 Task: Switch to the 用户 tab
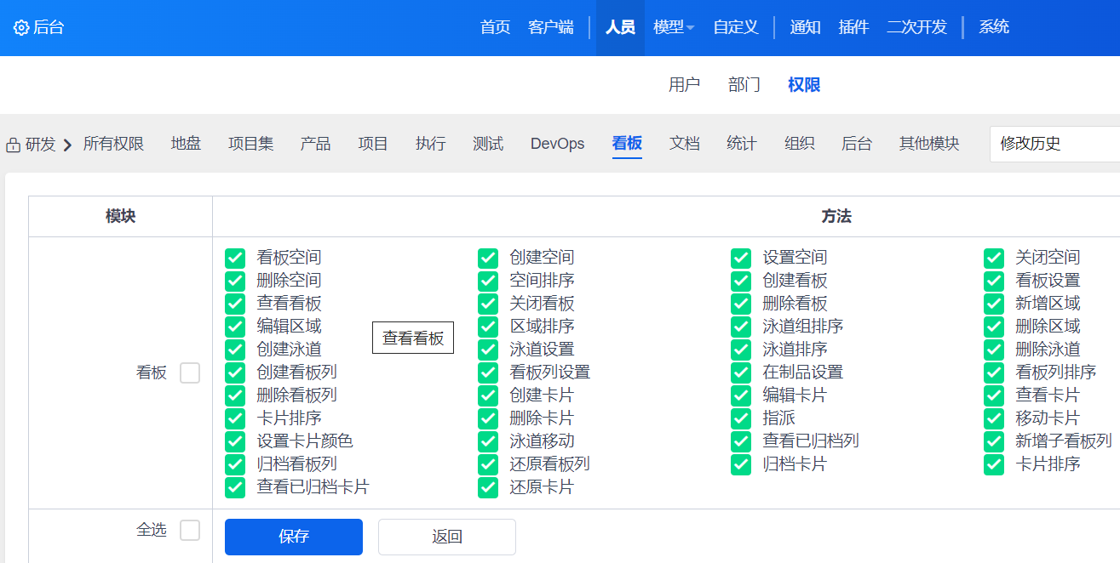(684, 85)
